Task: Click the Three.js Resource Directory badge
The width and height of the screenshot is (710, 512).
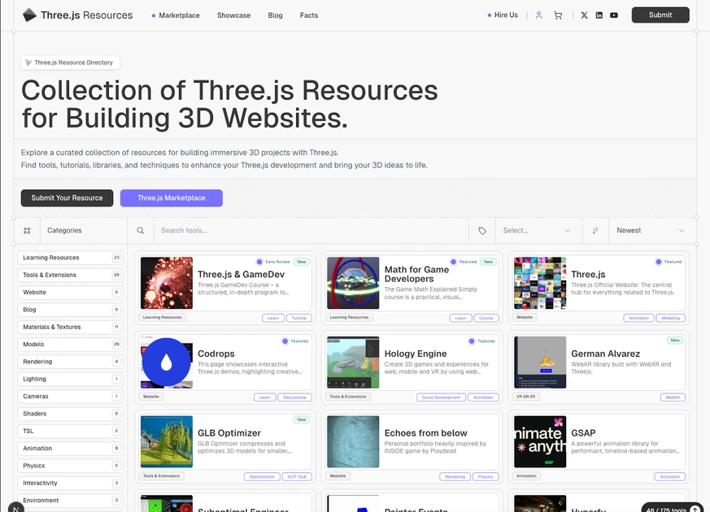Action: [70, 63]
